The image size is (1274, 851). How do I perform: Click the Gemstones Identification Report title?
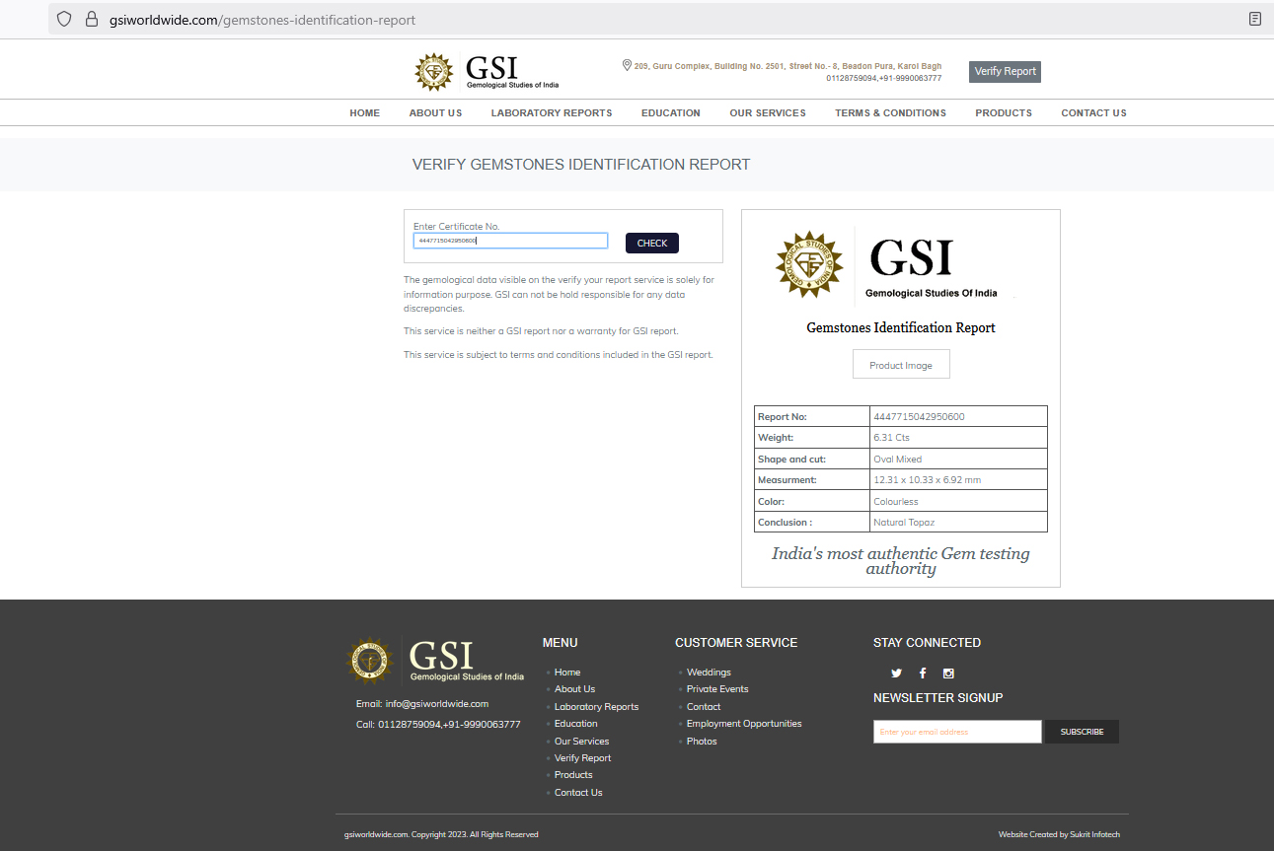[x=901, y=327]
